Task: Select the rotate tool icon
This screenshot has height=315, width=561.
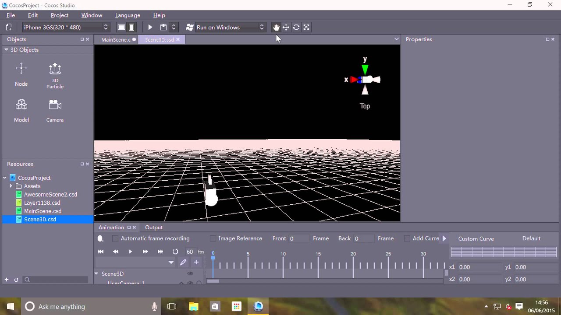Action: pyautogui.click(x=296, y=27)
